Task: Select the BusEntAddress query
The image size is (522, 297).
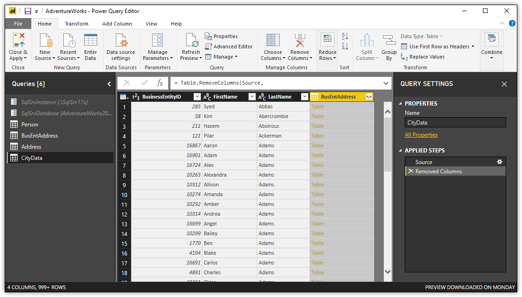Action: (x=60, y=136)
